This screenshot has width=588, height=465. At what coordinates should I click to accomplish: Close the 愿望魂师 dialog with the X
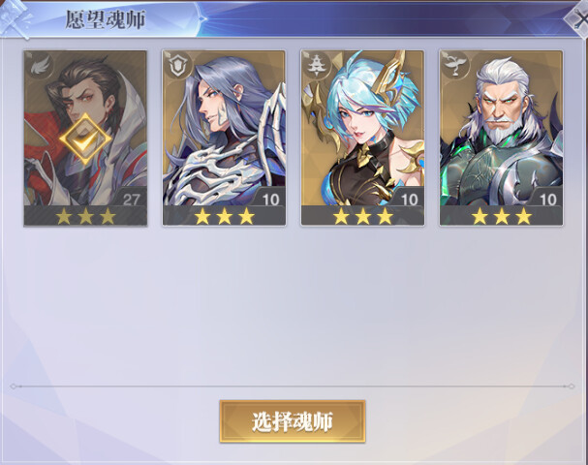[x=579, y=19]
